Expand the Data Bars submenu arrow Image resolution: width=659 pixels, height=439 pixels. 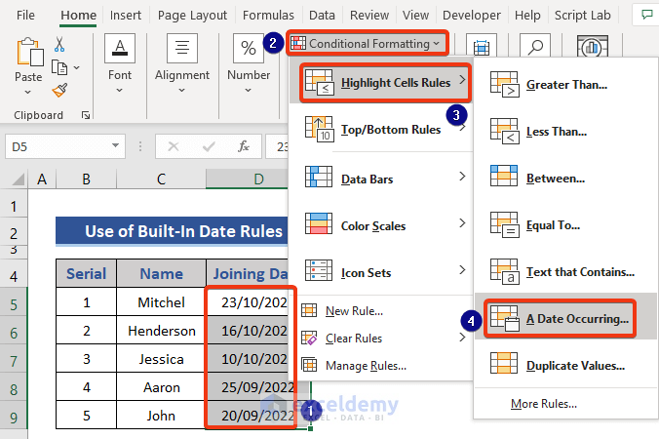[x=462, y=177]
